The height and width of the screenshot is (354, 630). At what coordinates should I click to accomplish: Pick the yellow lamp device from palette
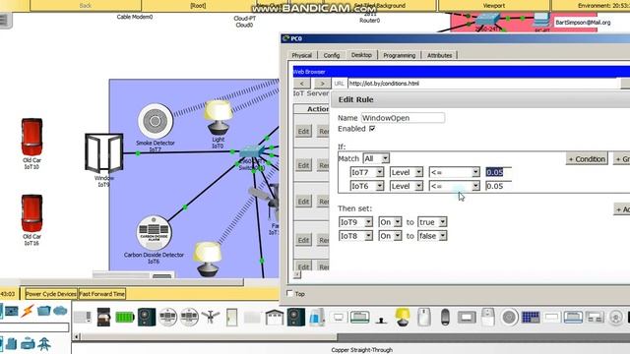click(403, 317)
